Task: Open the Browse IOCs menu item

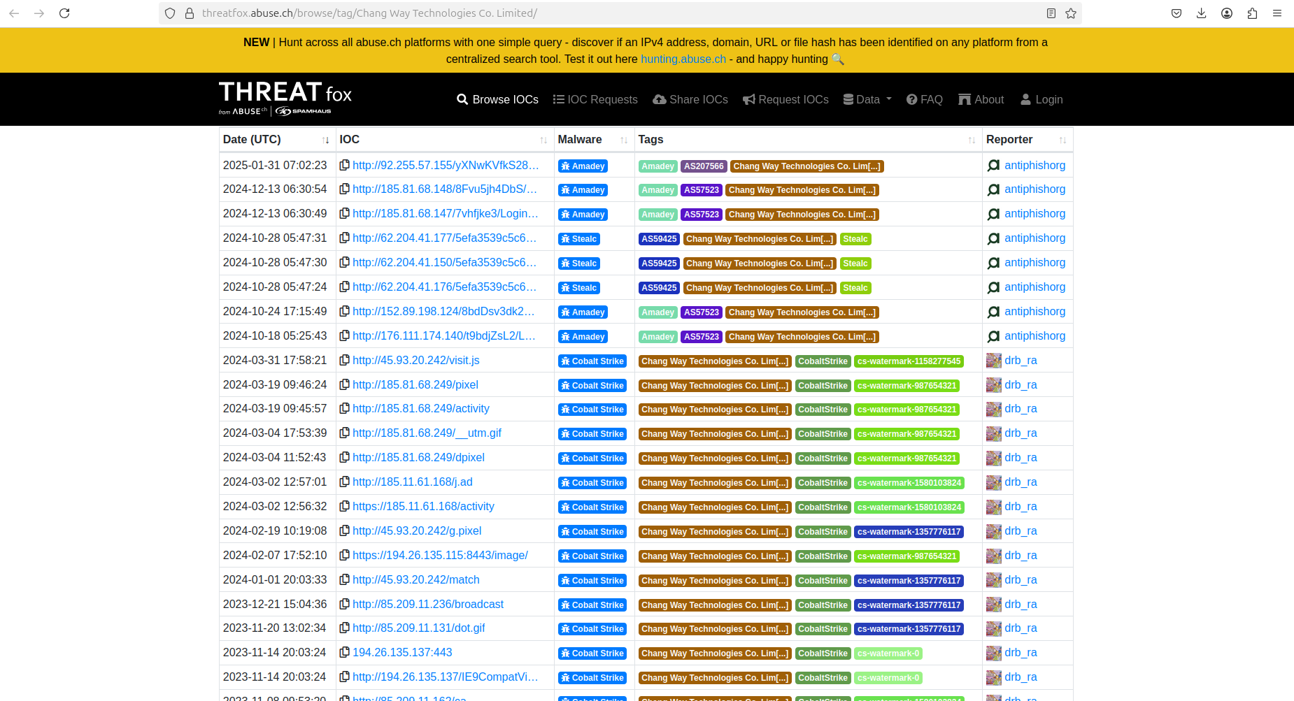Action: pos(497,99)
